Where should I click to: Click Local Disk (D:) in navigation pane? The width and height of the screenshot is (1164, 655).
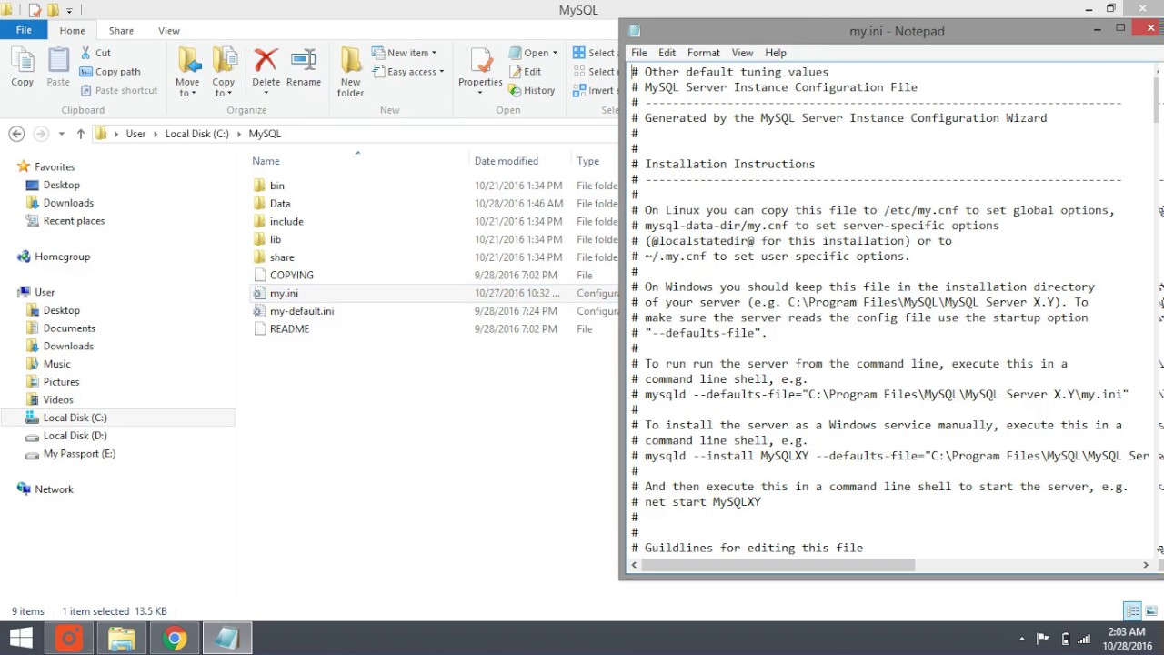[75, 436]
